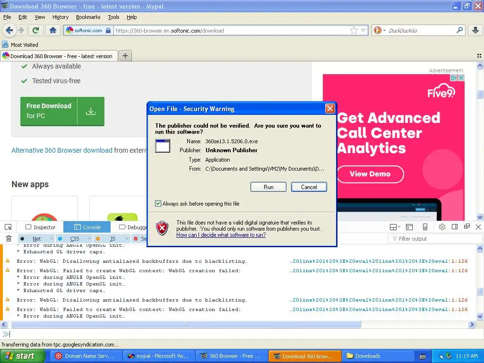
Task: Click the console output scrollbar up arrow
Action: tap(480, 248)
